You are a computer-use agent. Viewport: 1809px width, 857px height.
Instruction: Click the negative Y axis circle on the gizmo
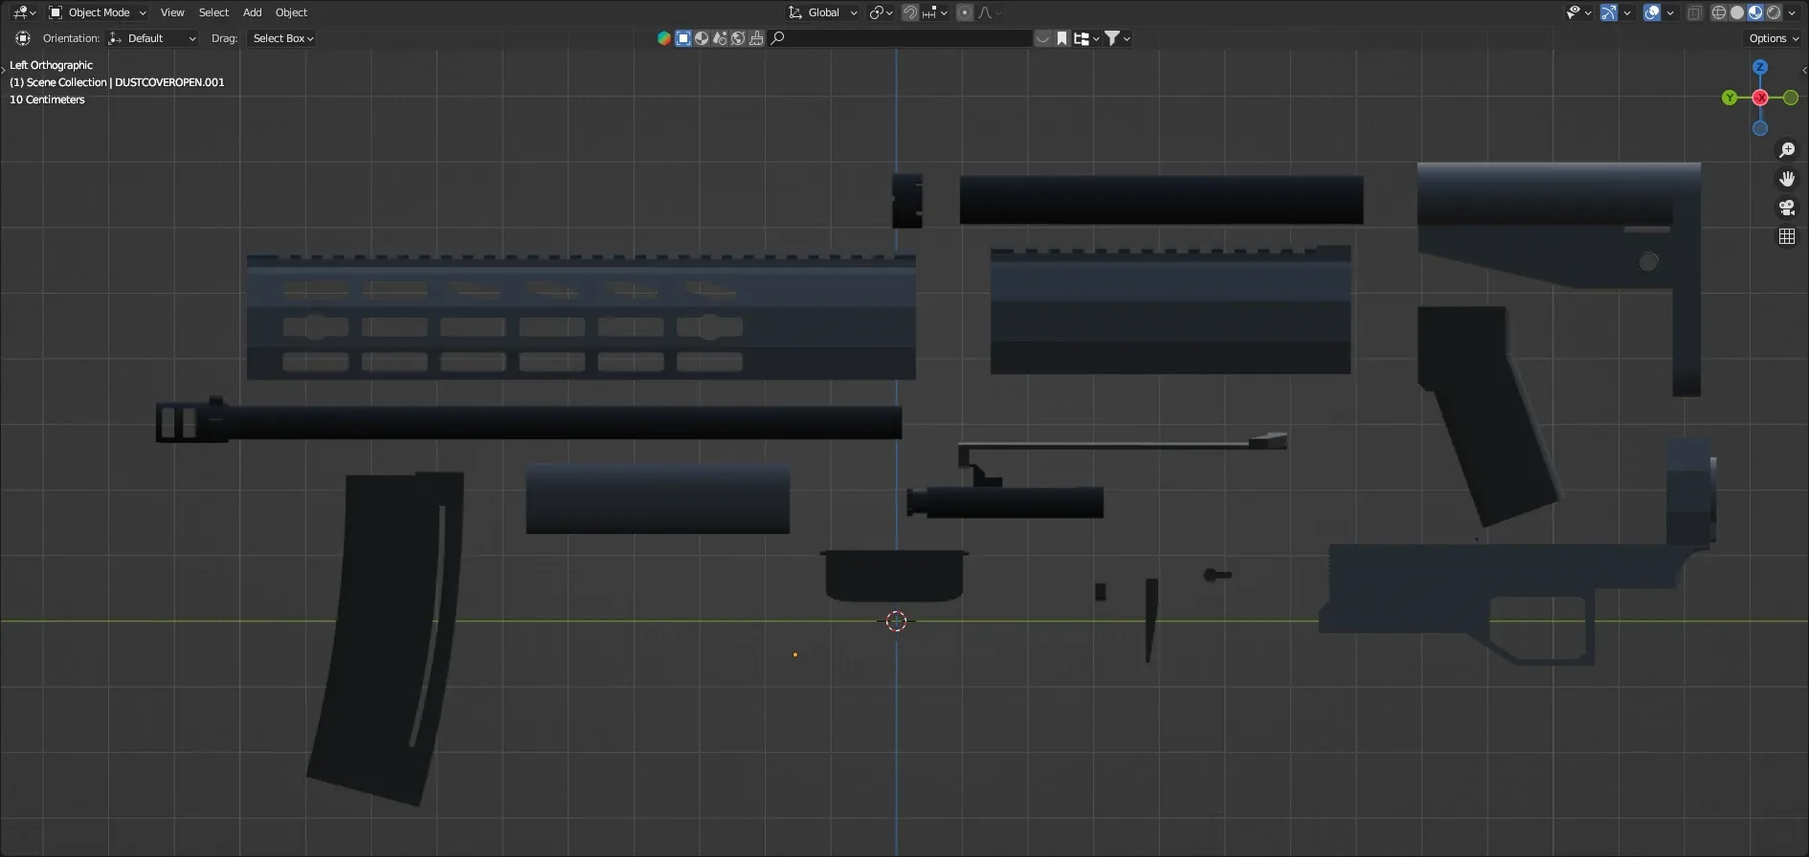click(1791, 98)
